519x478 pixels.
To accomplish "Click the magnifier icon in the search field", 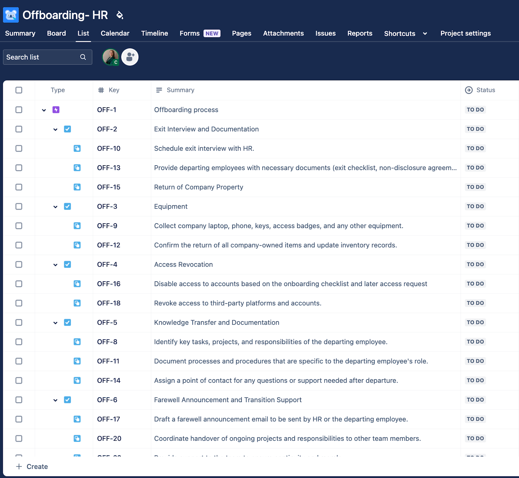I will coord(83,57).
